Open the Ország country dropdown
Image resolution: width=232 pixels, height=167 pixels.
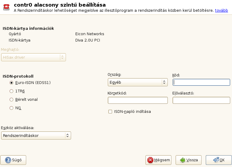pyautogui.click(x=137, y=82)
